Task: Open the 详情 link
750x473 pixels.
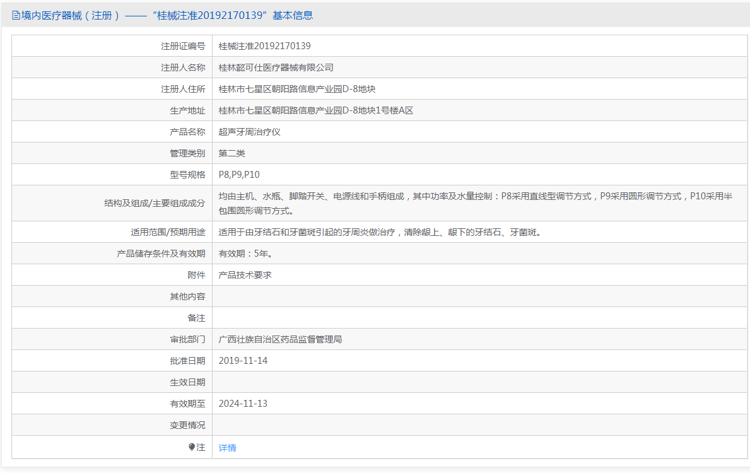Action: coord(227,448)
